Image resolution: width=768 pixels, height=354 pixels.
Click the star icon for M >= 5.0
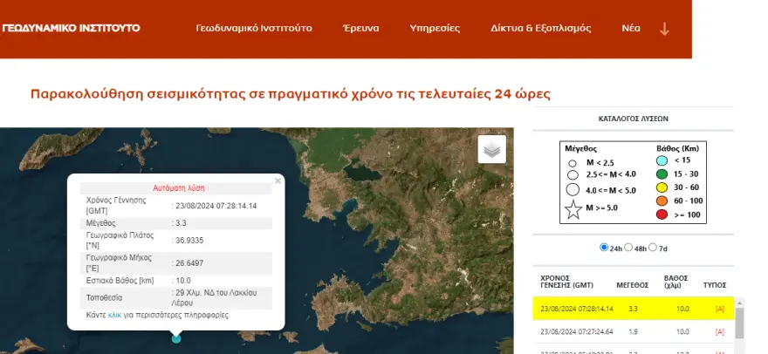pos(573,209)
